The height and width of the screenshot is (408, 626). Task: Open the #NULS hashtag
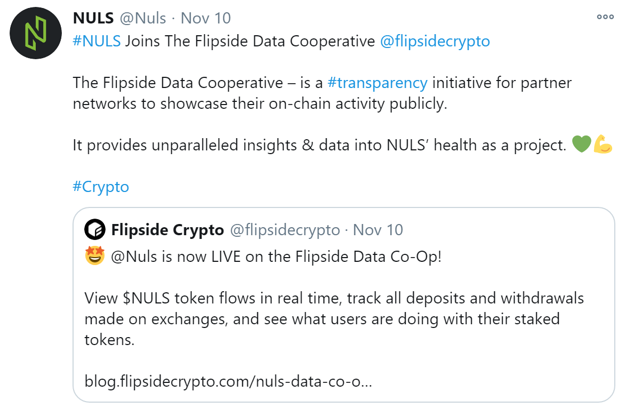97,41
